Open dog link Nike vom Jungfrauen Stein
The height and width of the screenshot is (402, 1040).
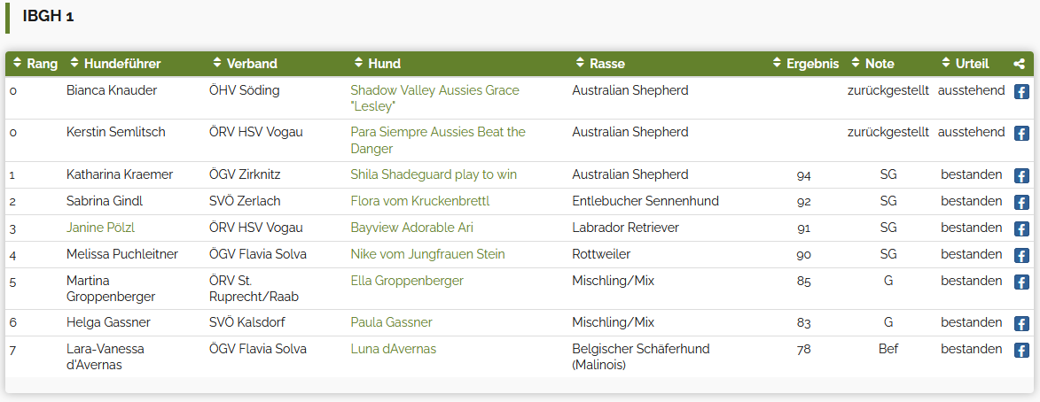tap(428, 254)
